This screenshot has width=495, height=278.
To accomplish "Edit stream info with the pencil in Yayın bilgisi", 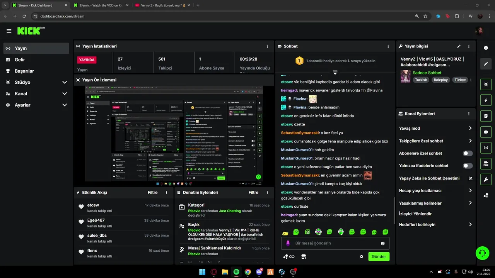I will (x=459, y=46).
